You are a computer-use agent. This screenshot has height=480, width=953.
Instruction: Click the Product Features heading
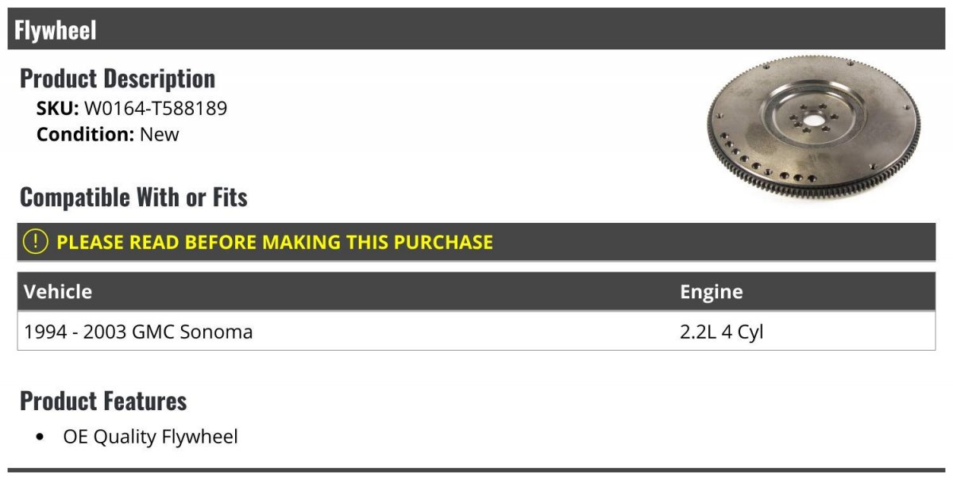(x=103, y=401)
